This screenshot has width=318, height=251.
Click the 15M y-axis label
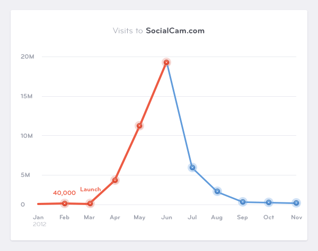point(27,96)
